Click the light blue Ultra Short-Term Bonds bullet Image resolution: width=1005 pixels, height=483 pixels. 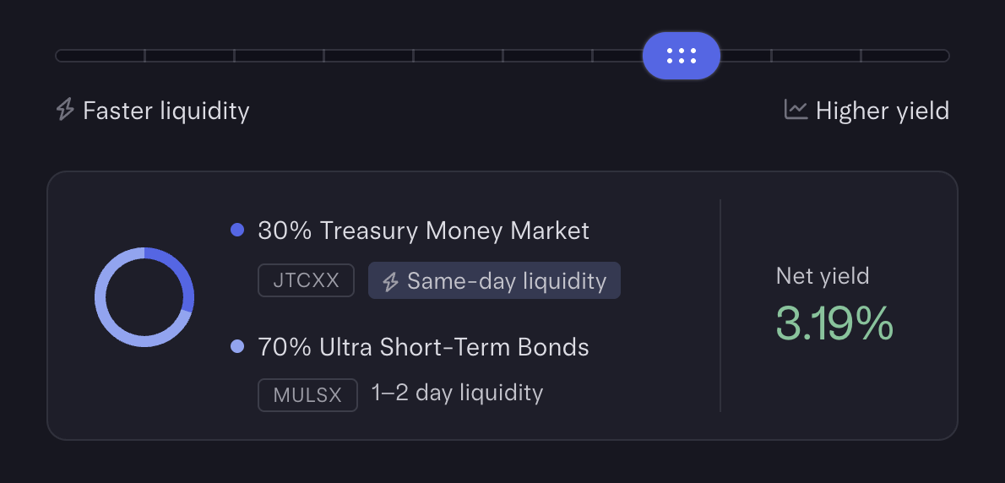click(x=237, y=346)
